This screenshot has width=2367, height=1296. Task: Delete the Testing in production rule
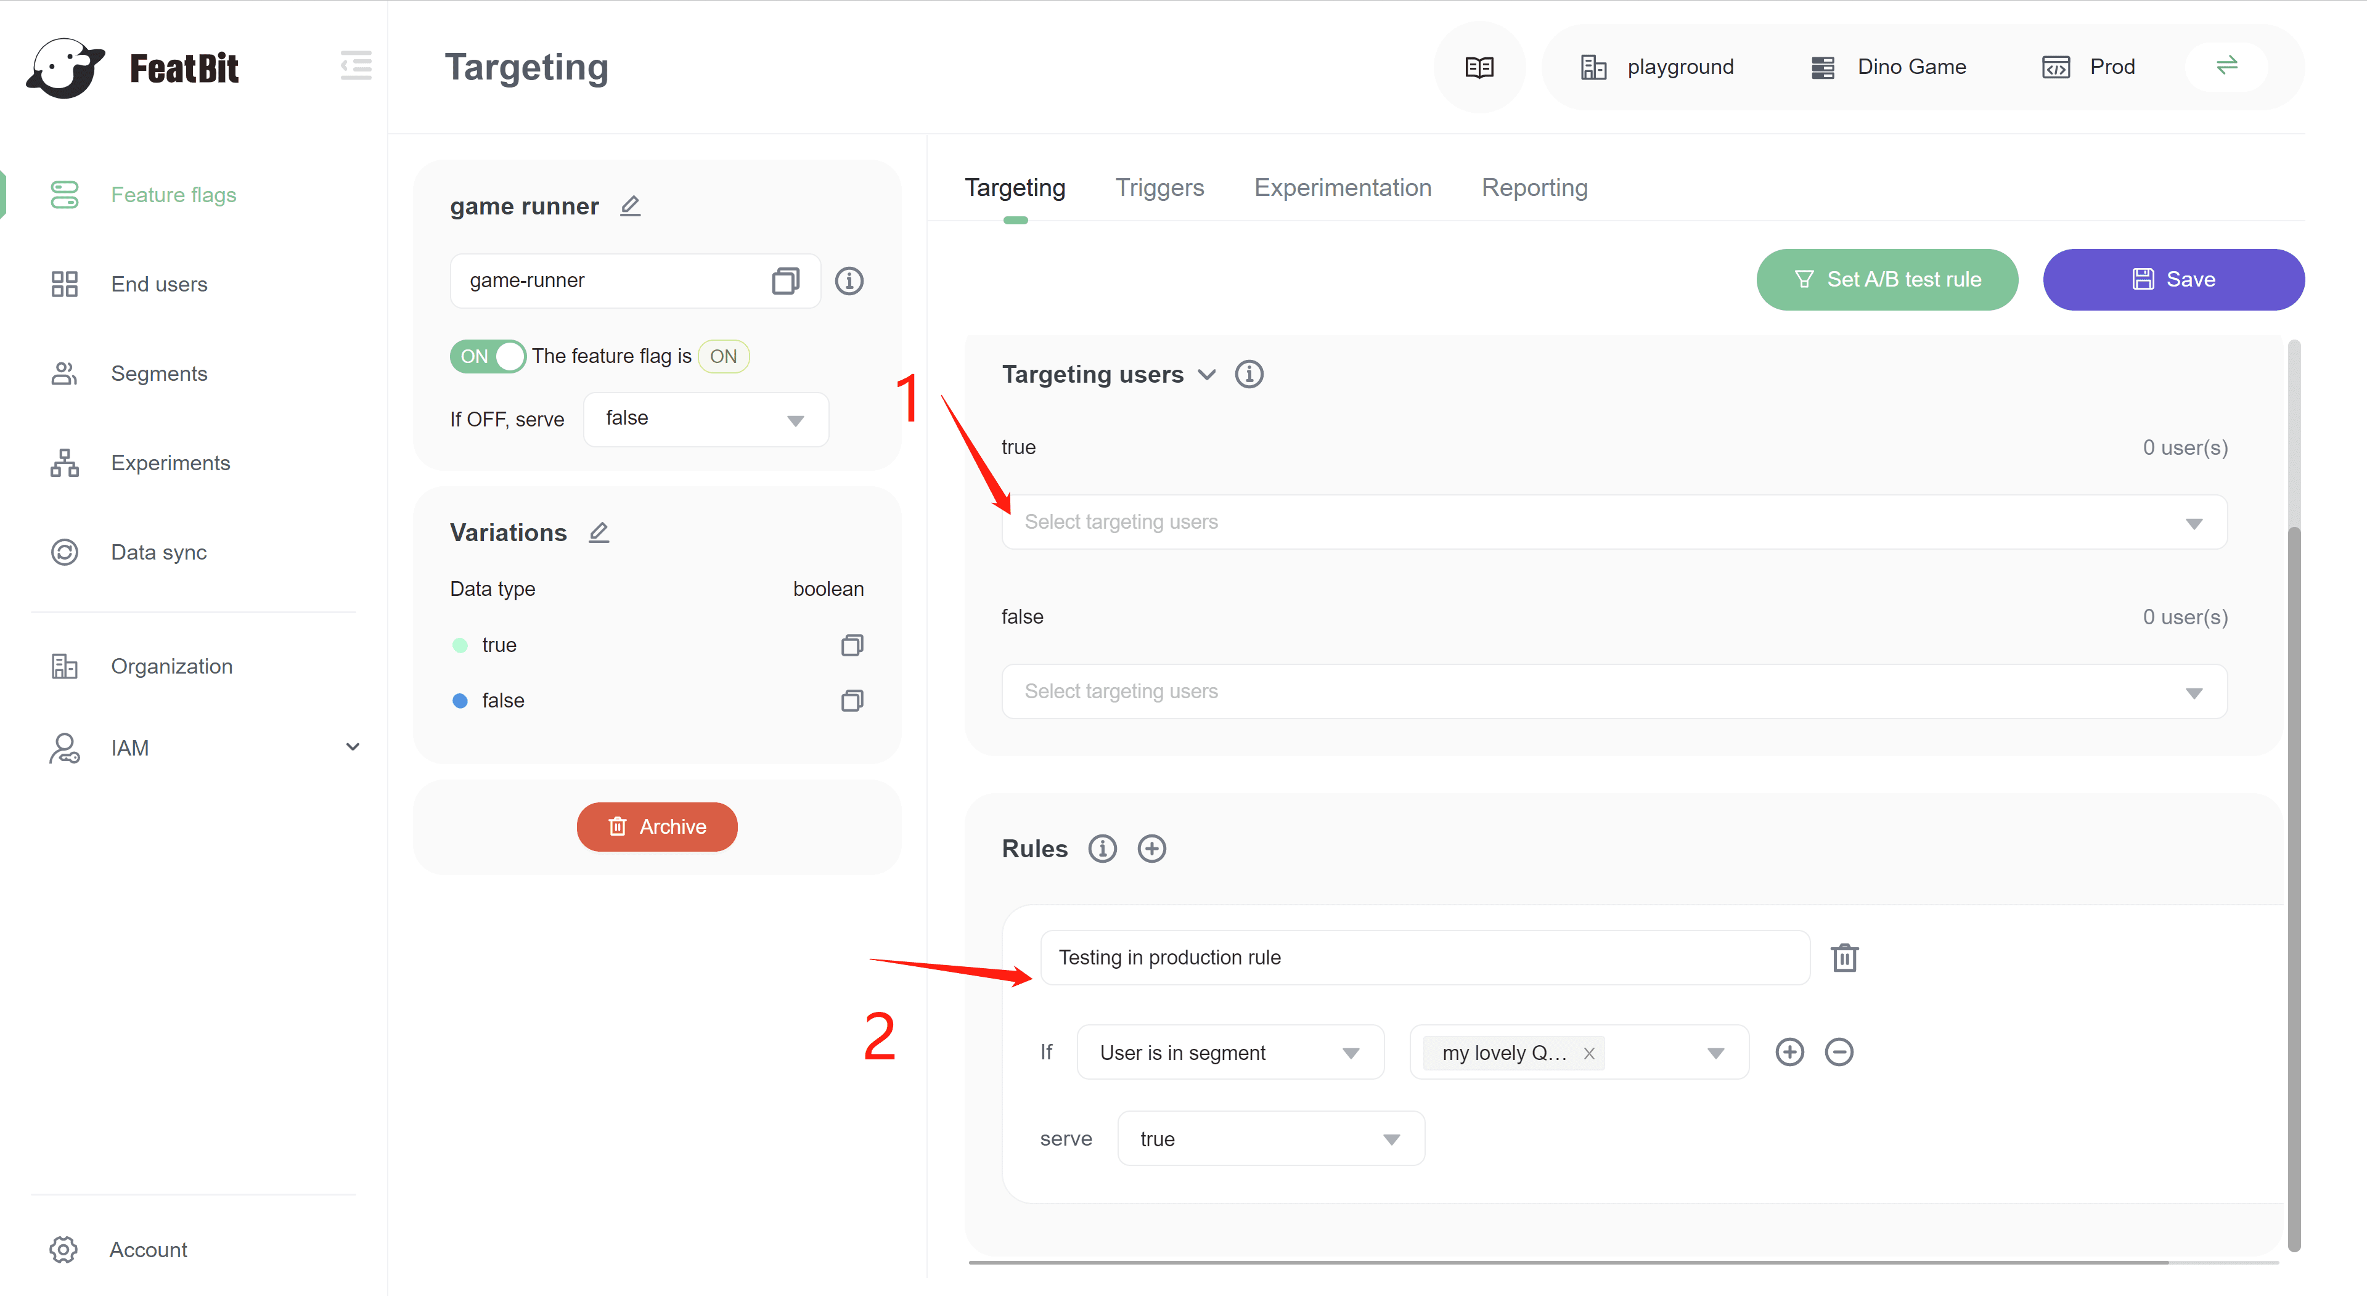coord(1844,958)
